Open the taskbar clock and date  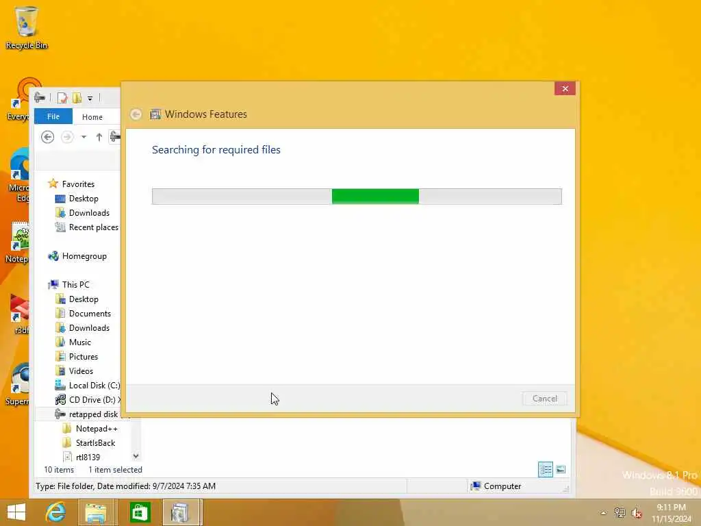(671, 513)
